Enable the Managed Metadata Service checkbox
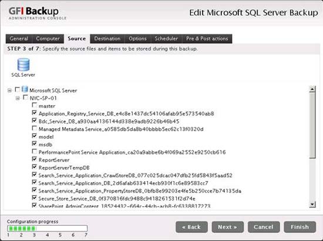The width and height of the screenshot is (323, 241). pos(35,128)
